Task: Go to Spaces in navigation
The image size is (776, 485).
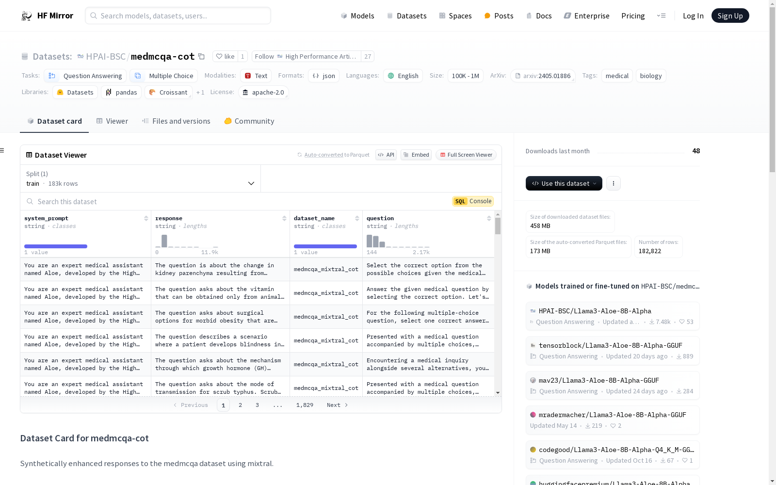Action: pos(455,16)
